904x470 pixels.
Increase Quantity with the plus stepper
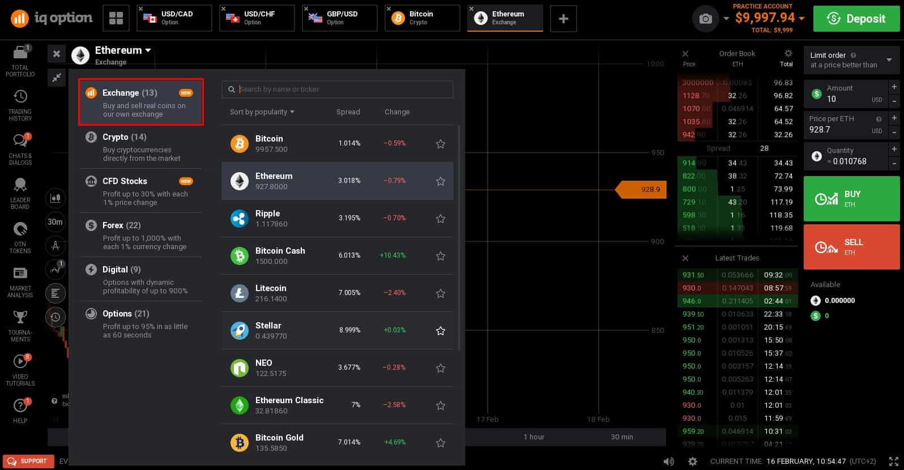pos(894,149)
